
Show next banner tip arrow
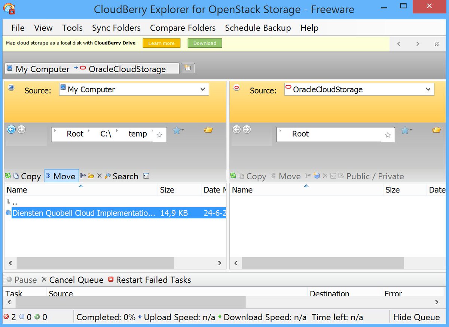point(418,44)
